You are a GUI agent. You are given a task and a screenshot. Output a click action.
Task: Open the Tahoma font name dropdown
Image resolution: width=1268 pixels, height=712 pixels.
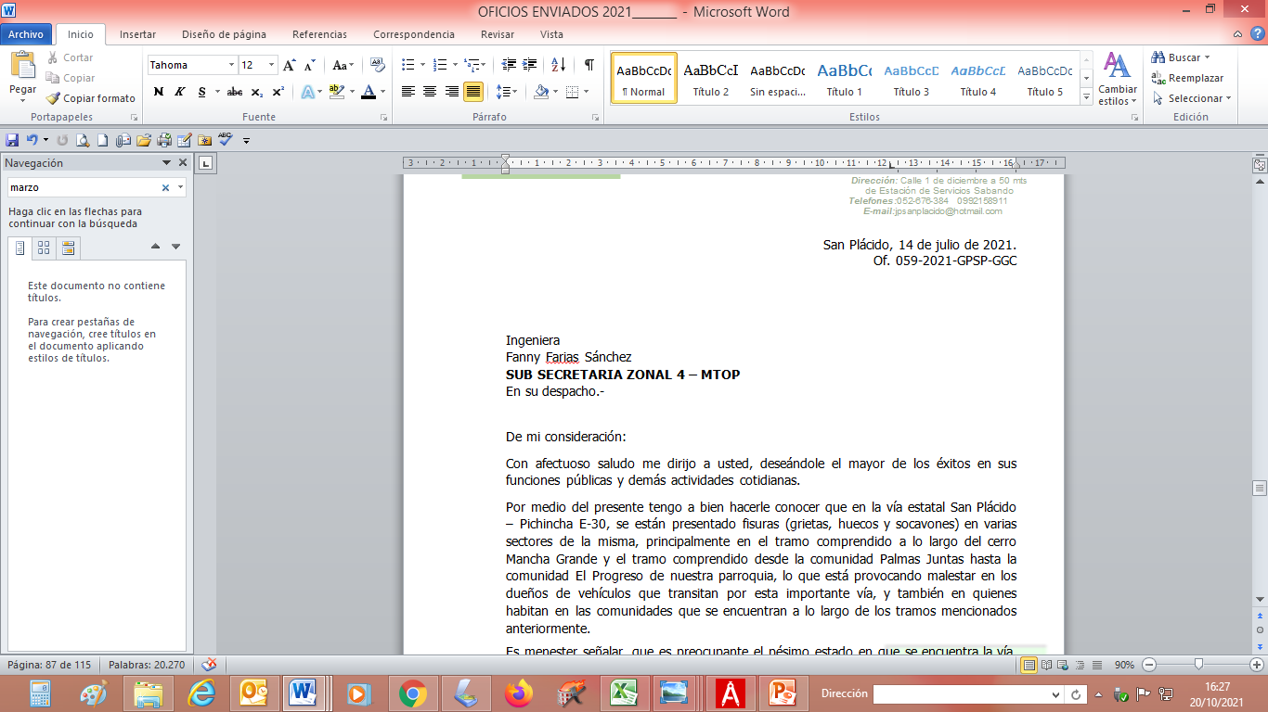[231, 65]
